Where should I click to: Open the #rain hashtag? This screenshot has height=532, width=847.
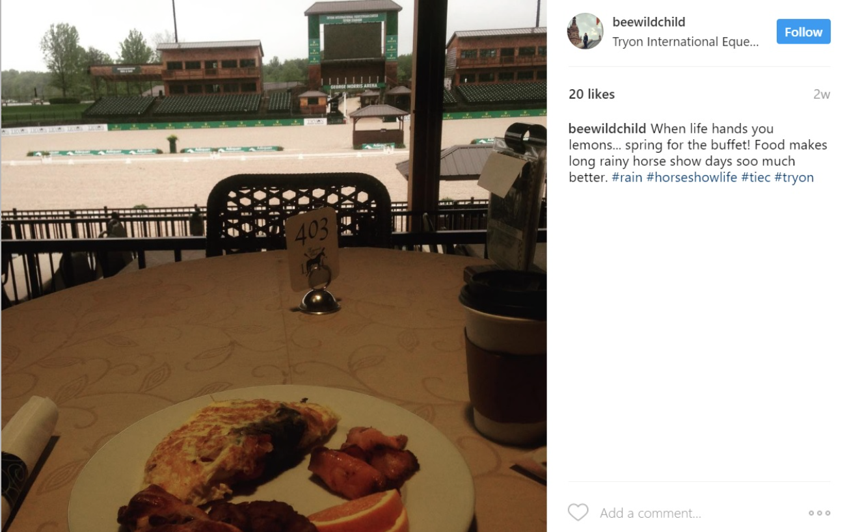point(627,178)
